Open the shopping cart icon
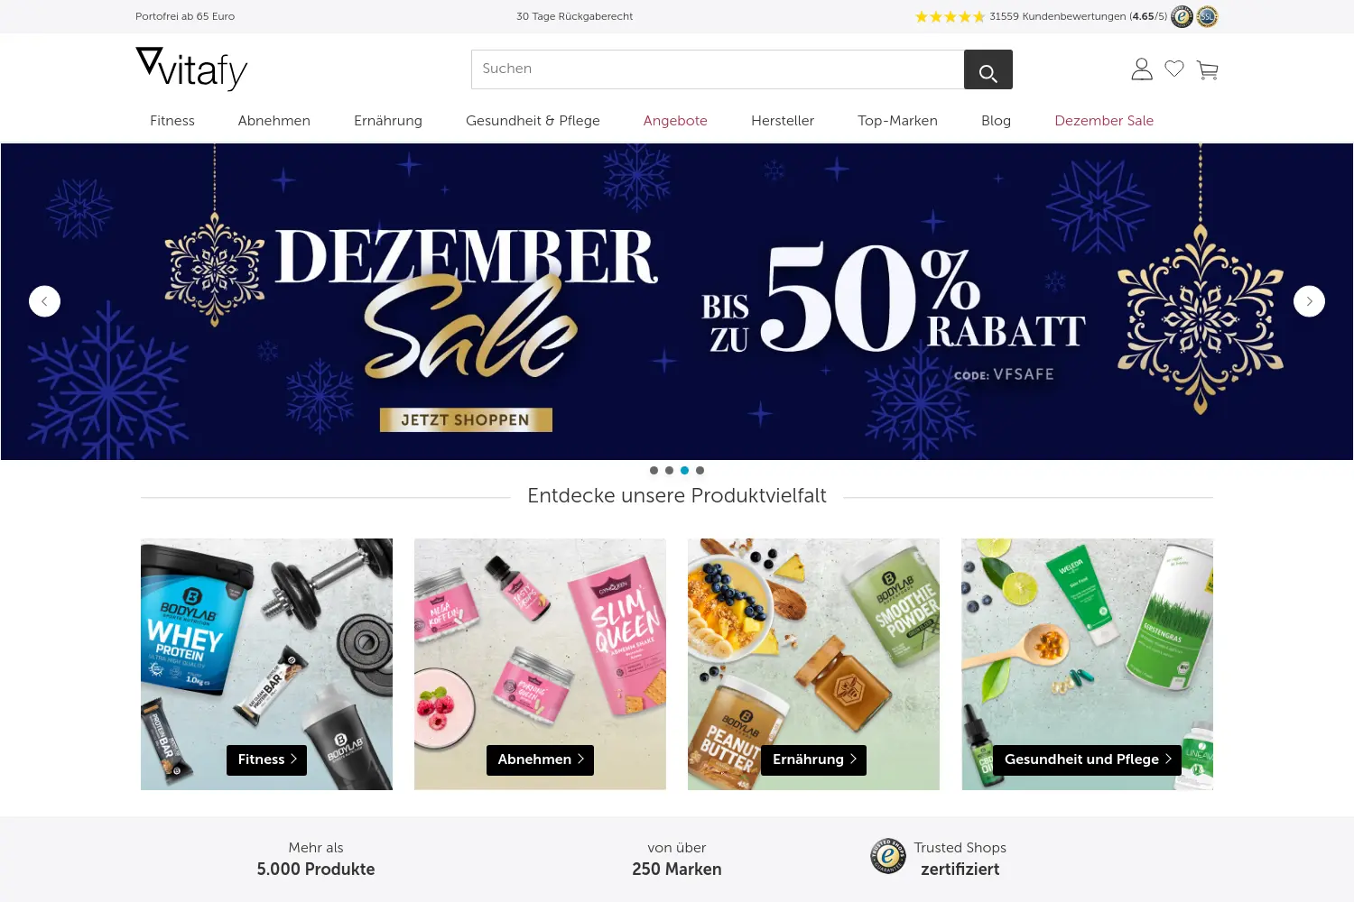The width and height of the screenshot is (1354, 902). pos(1208,69)
